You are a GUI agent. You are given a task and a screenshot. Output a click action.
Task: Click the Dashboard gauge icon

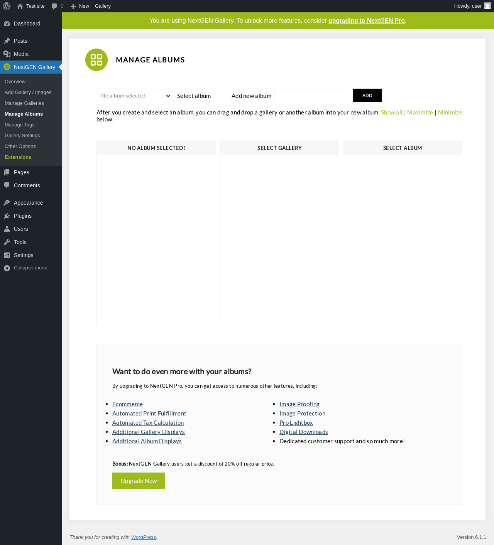[7, 24]
